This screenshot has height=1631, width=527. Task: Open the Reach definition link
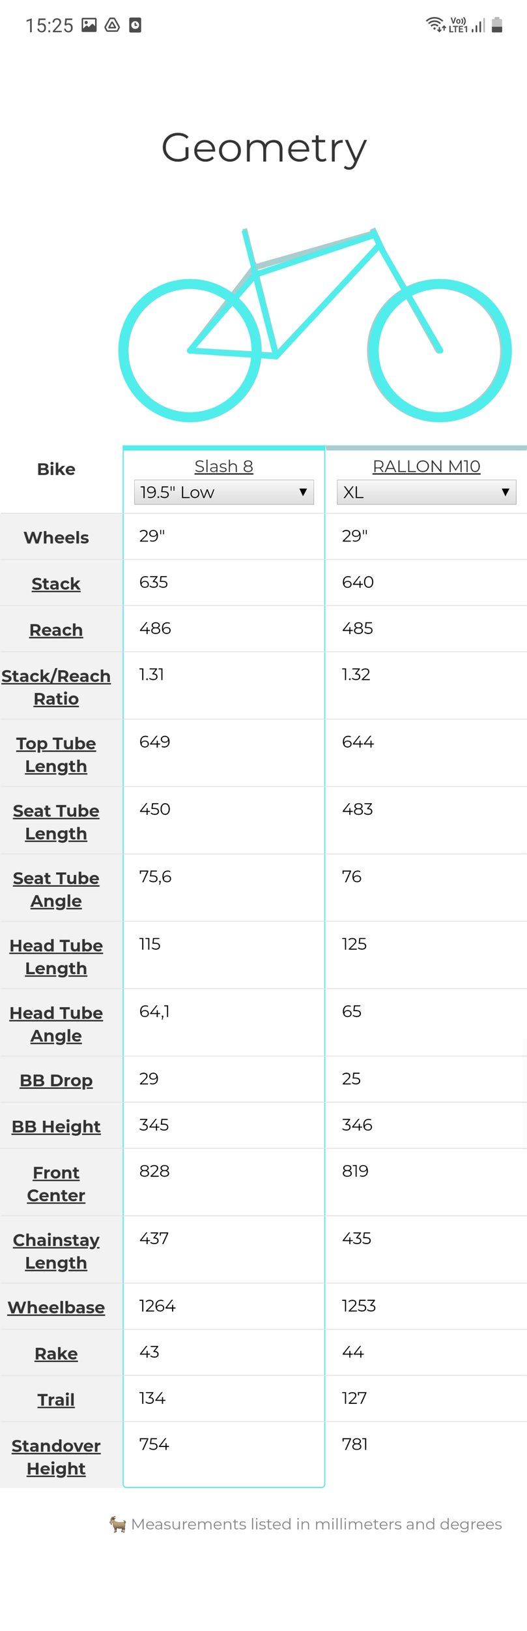[x=56, y=630]
